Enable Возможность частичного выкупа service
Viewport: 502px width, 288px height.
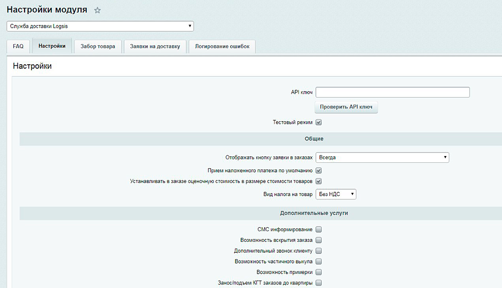point(318,262)
